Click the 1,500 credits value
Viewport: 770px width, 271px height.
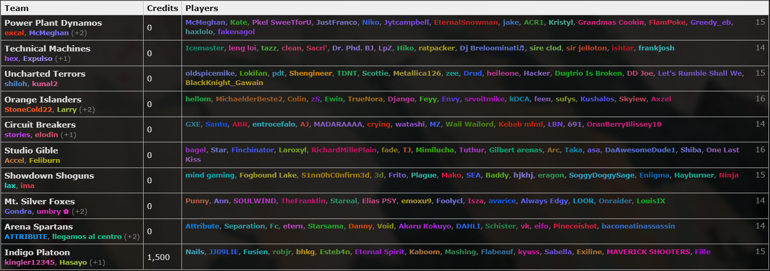point(158,257)
